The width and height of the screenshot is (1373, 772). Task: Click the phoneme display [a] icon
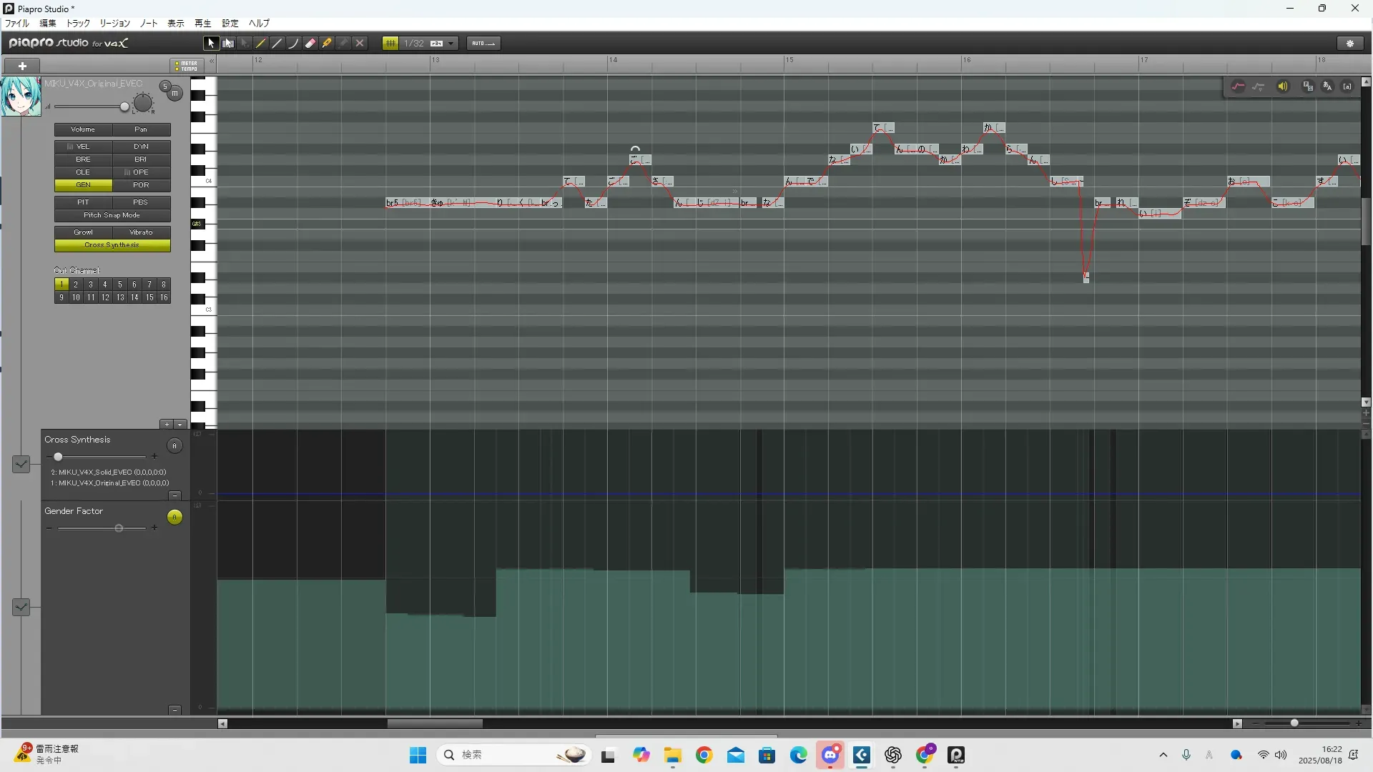coord(1347,86)
